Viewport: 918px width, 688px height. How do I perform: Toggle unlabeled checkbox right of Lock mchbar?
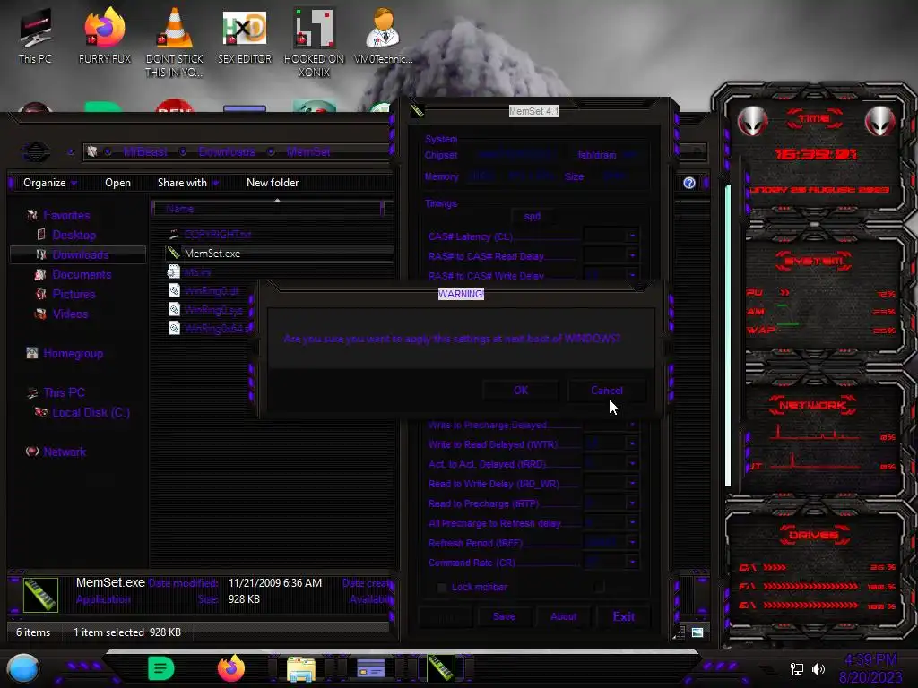[598, 587]
